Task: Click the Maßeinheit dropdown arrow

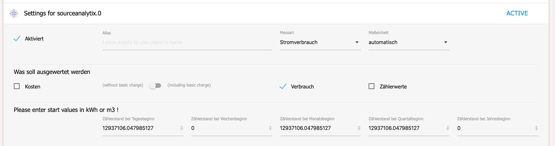Action: click(x=445, y=42)
